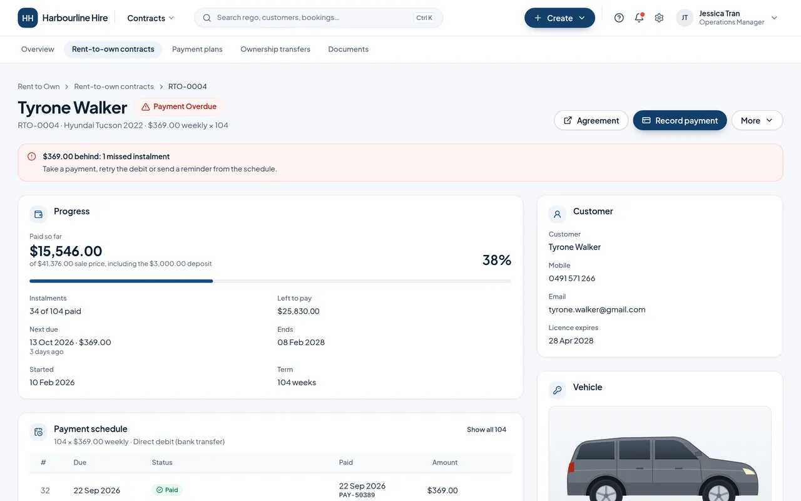Click the vehicle image thumbnail
This screenshot has height=501, width=801.
[x=660, y=454]
